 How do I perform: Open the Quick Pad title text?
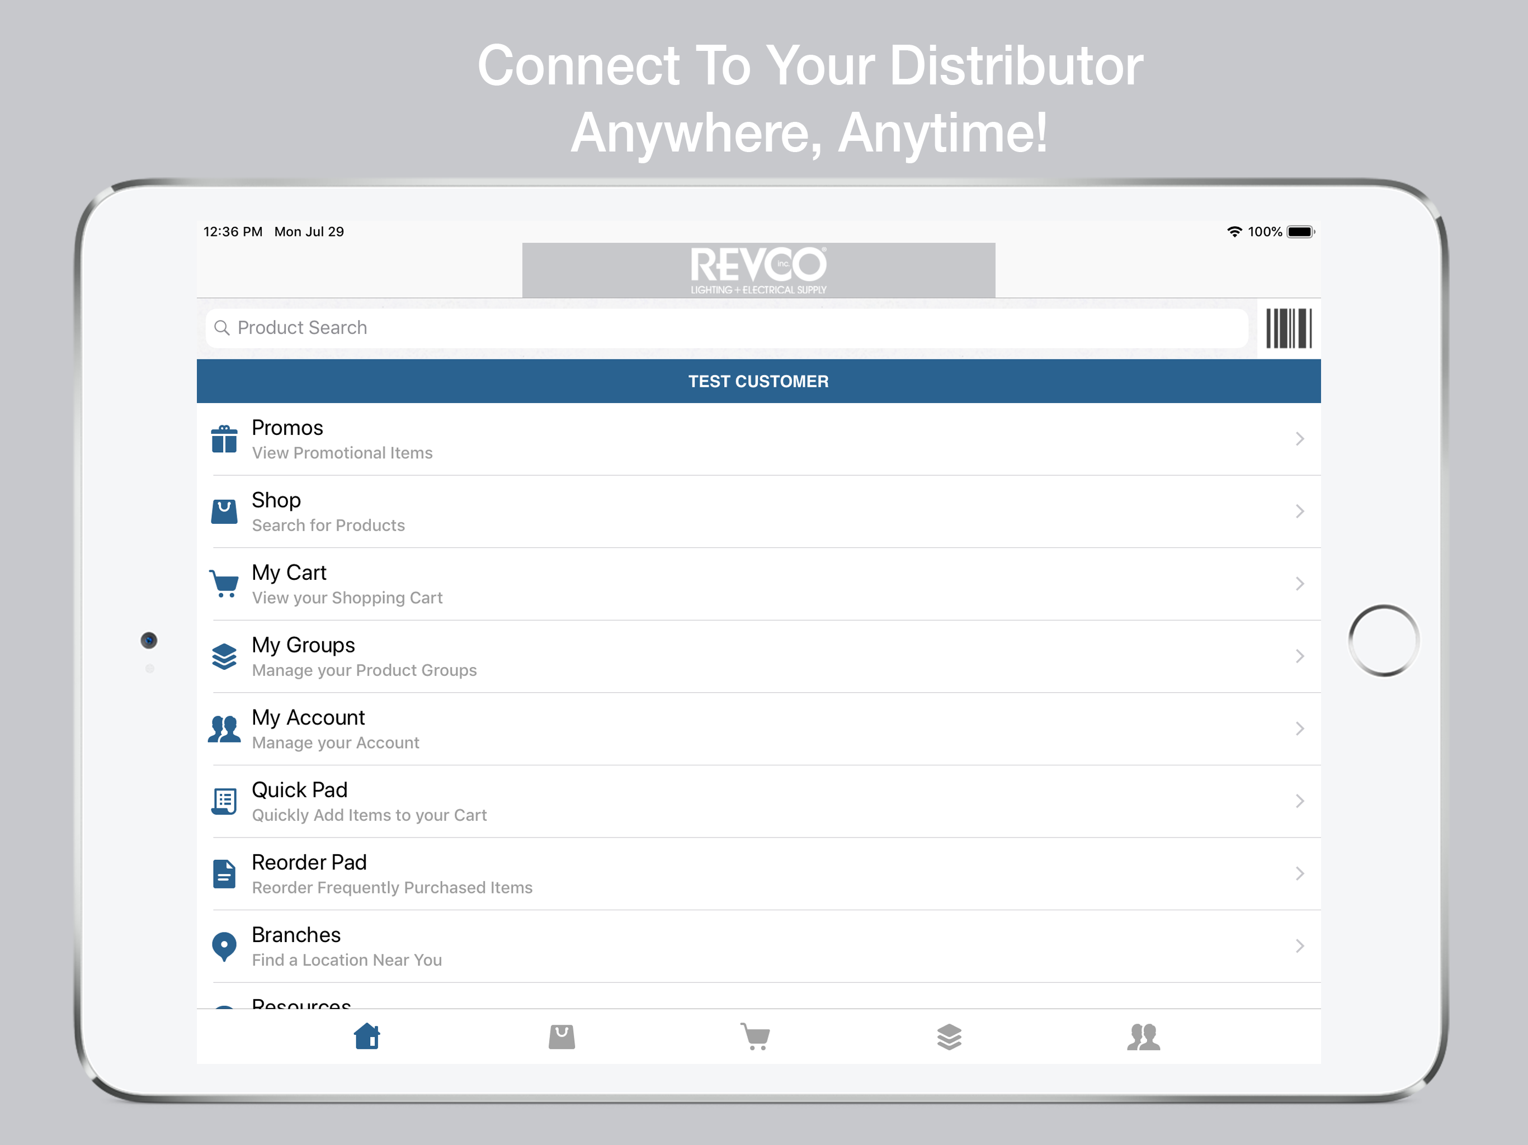pyautogui.click(x=300, y=790)
